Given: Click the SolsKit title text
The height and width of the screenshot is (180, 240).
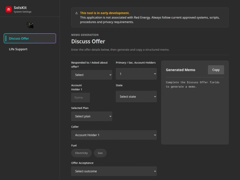Looking at the screenshot, I should [20, 8].
